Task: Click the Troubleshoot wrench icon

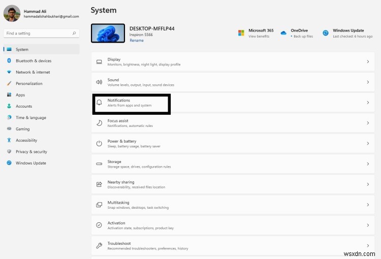Action: tap(99, 245)
